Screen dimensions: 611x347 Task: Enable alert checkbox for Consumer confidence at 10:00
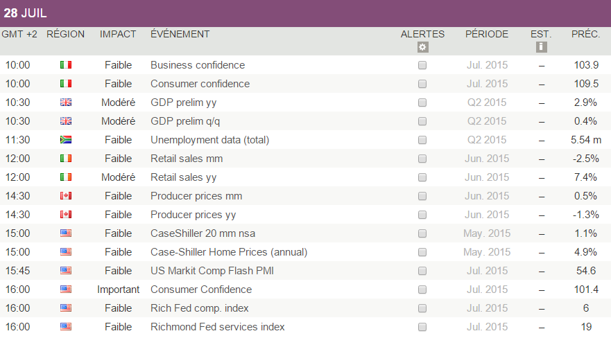point(422,84)
